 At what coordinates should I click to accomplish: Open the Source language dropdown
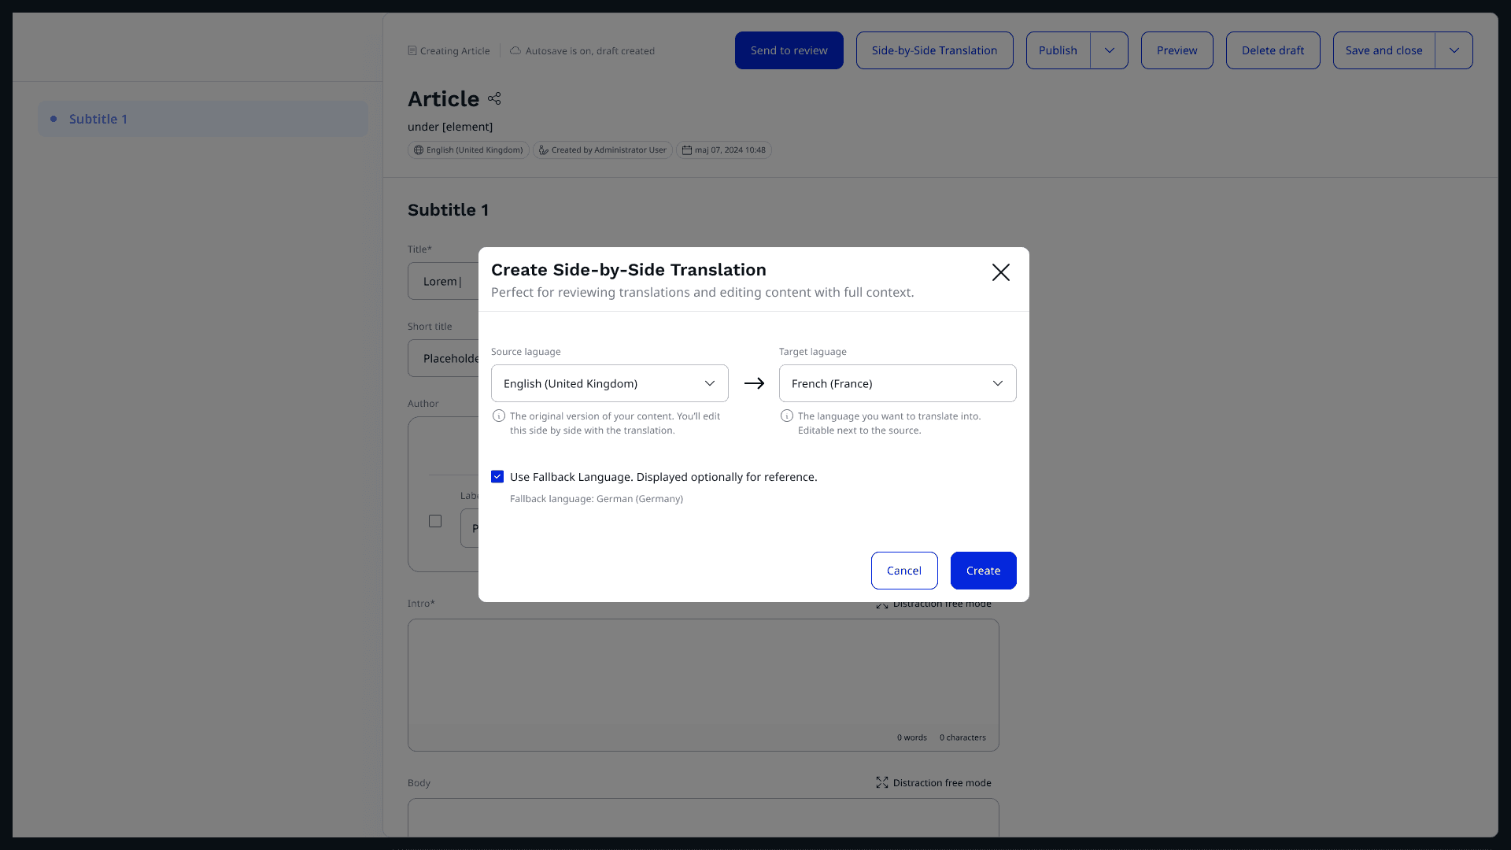[x=610, y=383]
